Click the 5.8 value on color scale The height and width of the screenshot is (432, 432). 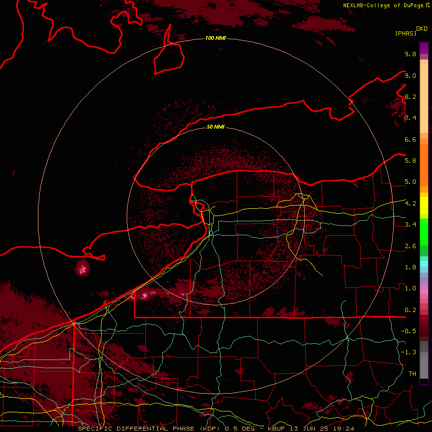click(410, 161)
